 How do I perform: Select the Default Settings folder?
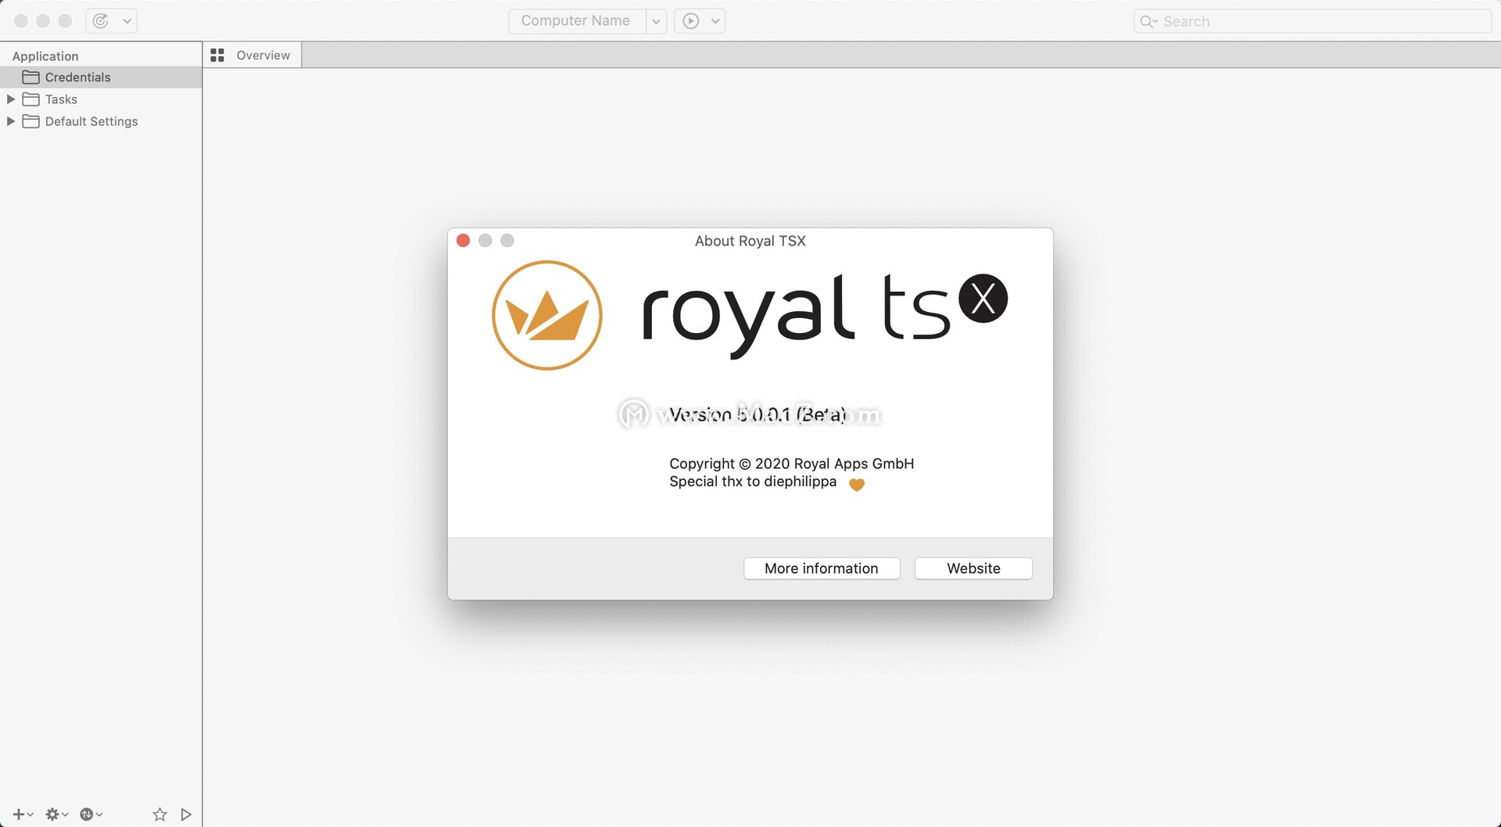(101, 121)
